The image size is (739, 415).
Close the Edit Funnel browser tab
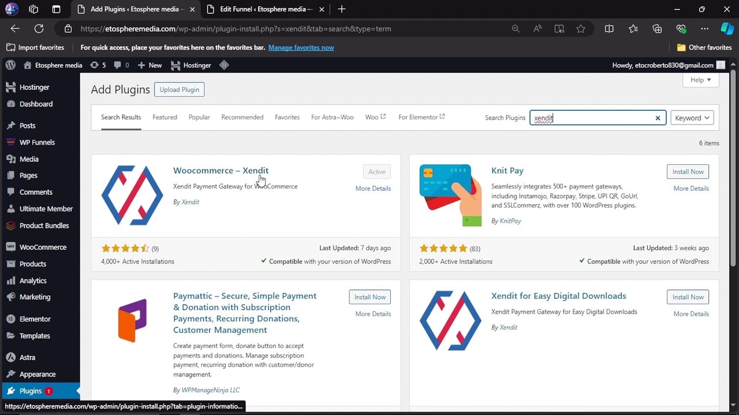[x=321, y=9]
